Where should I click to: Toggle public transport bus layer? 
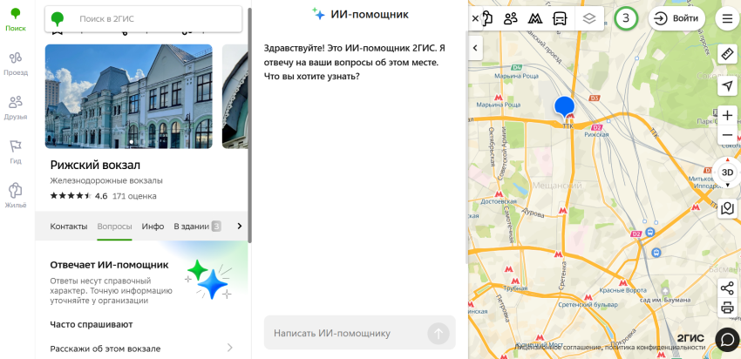pos(560,18)
